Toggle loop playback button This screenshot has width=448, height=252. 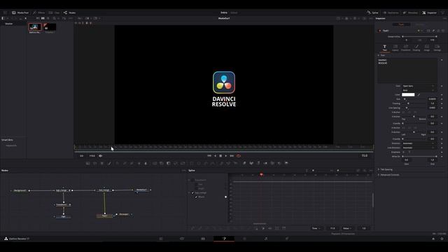coord(239,155)
